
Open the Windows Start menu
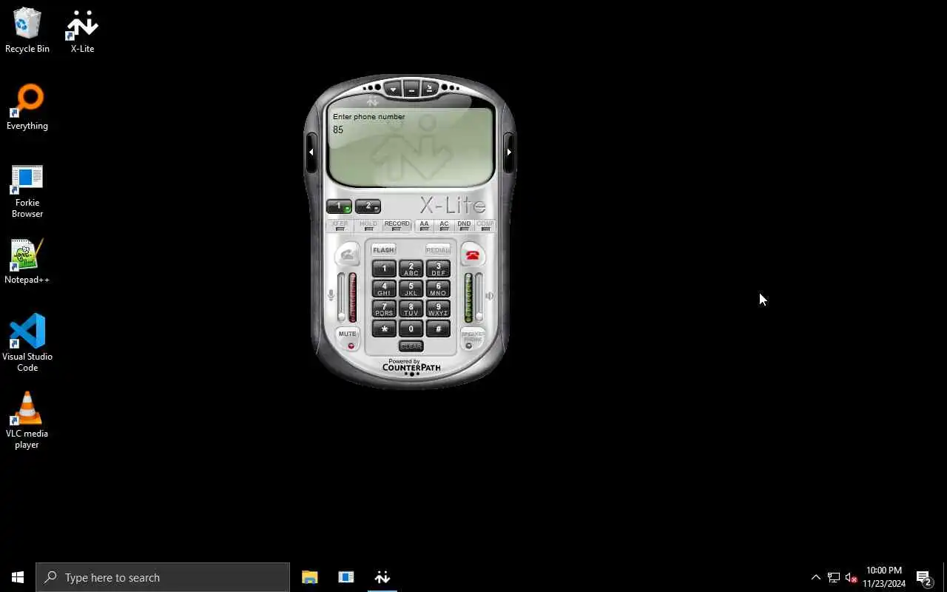18,577
